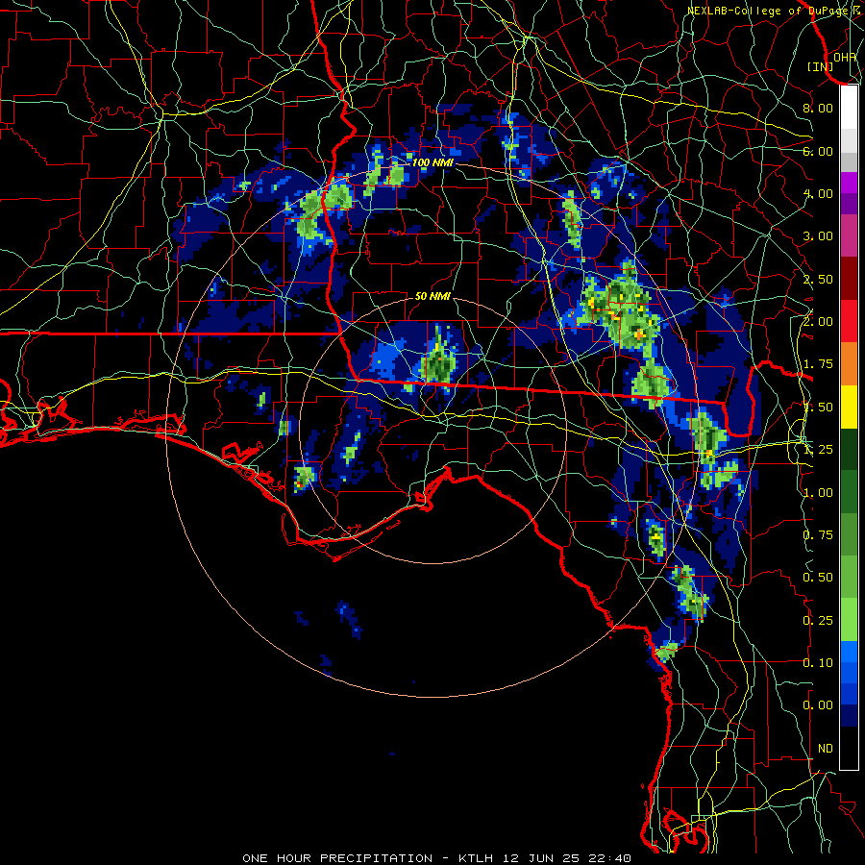
Task: Click the 0.10 legend value
Action: (818, 663)
